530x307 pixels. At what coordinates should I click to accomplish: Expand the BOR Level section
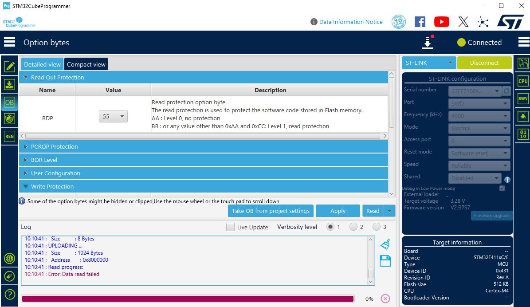click(44, 160)
